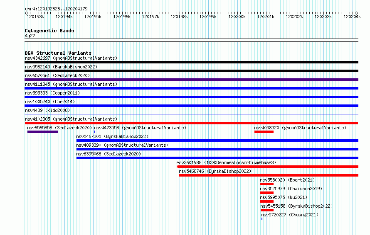
Task: Click the 120195k ruler tick label
Action: coord(93,17)
